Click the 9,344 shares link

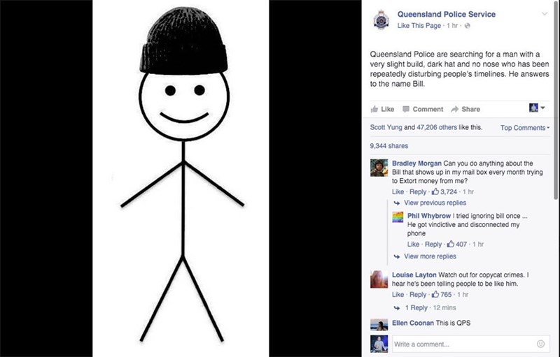click(x=389, y=146)
